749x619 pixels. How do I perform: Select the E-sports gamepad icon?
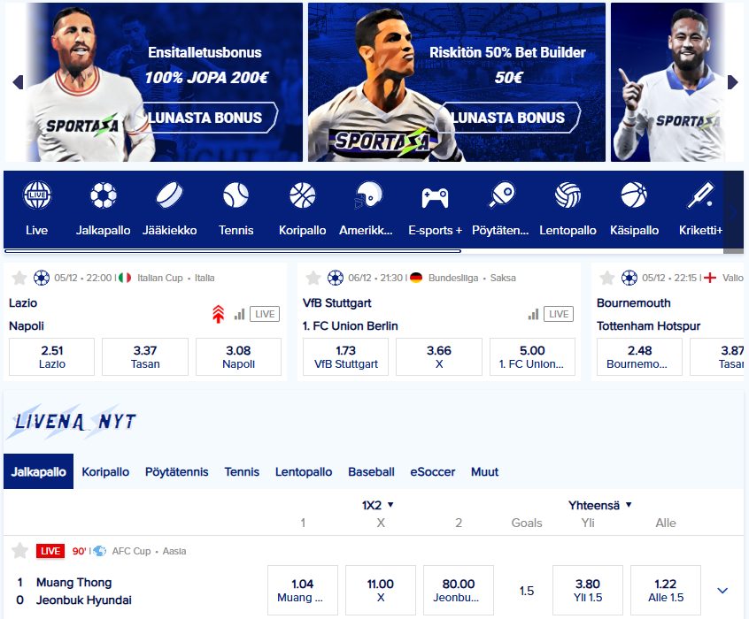(x=435, y=197)
